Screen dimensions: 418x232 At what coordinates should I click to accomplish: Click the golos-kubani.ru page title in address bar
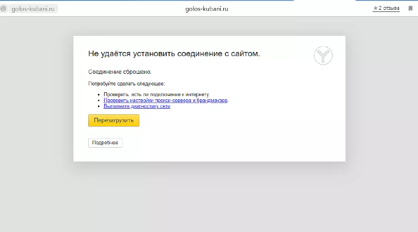(x=207, y=9)
